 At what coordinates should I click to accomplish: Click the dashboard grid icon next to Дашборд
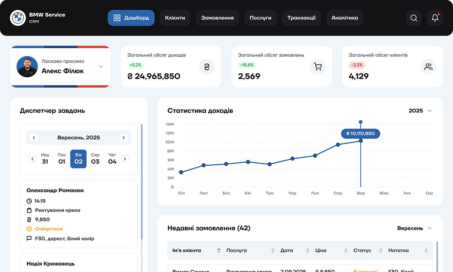pyautogui.click(x=117, y=18)
